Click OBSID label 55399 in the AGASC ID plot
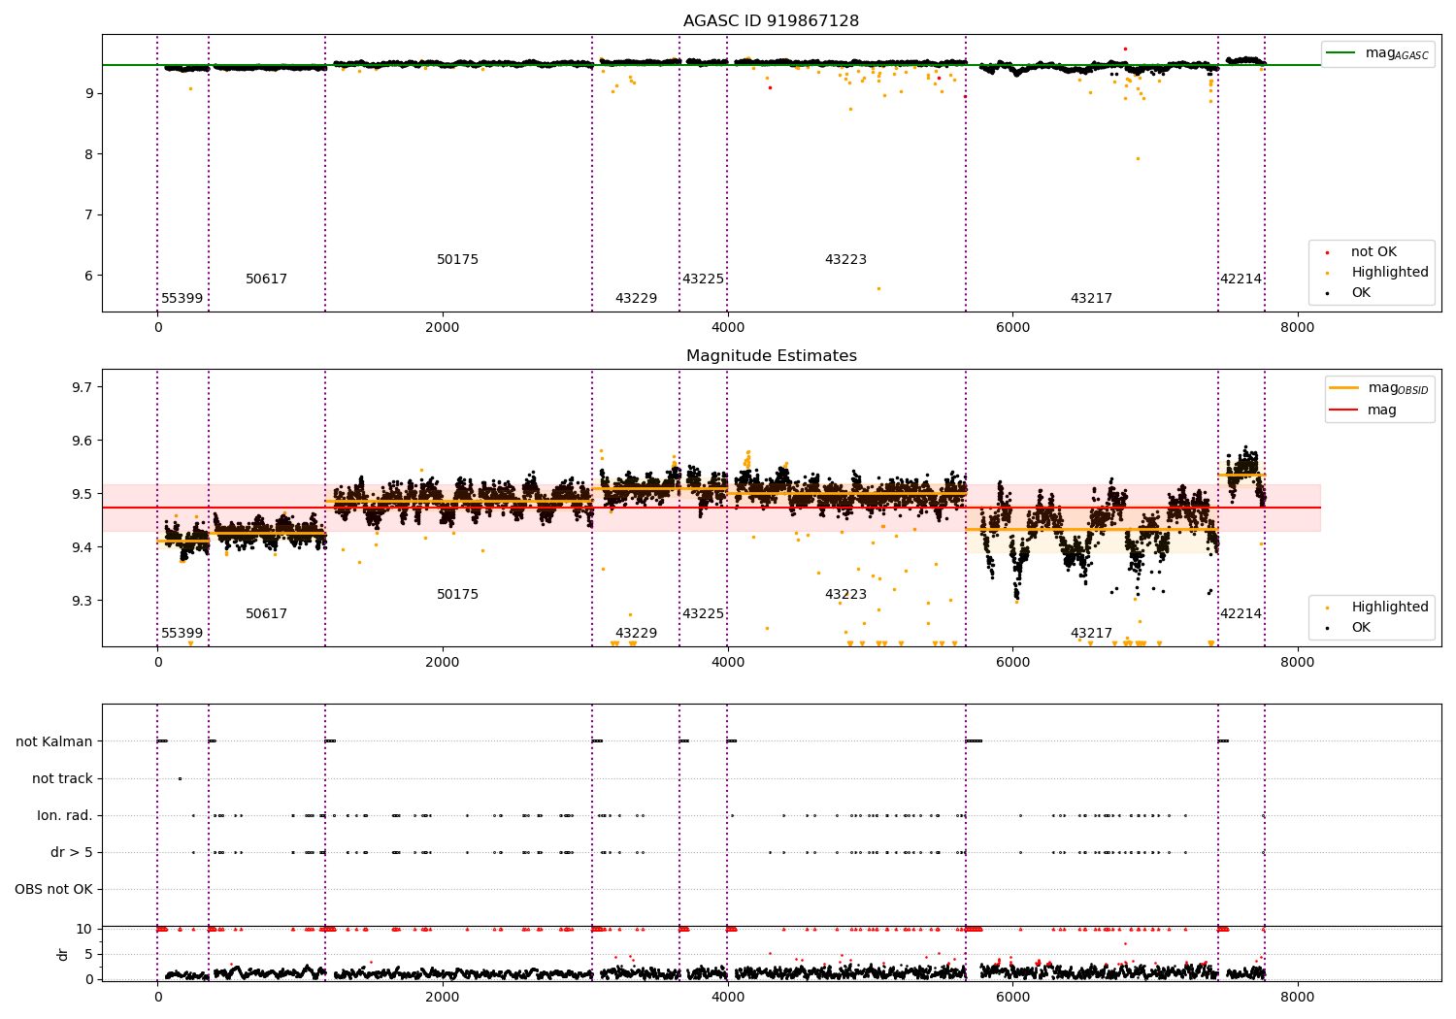 [x=182, y=299]
